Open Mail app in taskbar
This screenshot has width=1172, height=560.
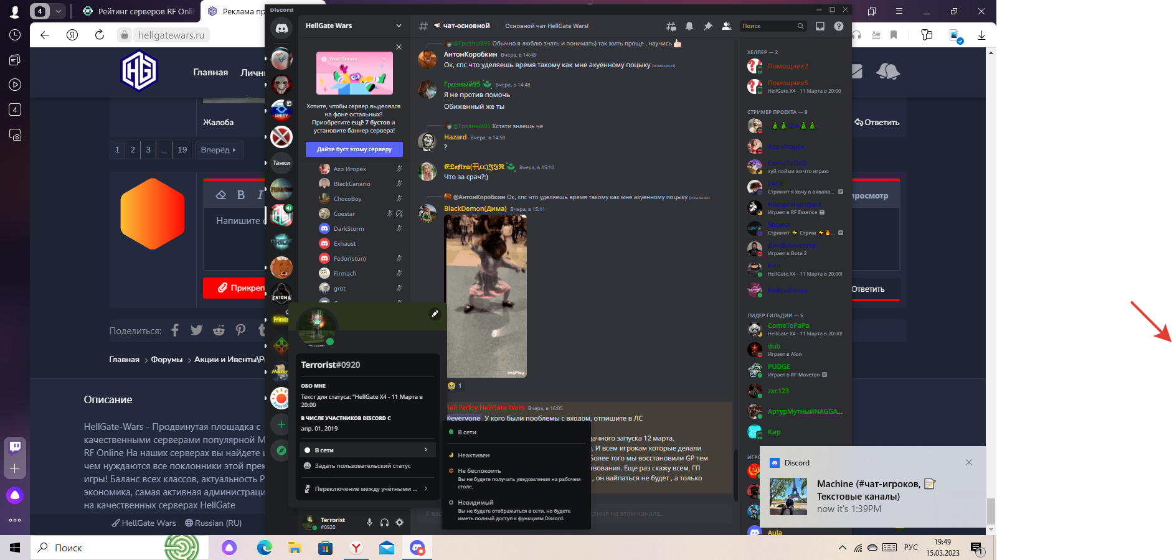[387, 548]
